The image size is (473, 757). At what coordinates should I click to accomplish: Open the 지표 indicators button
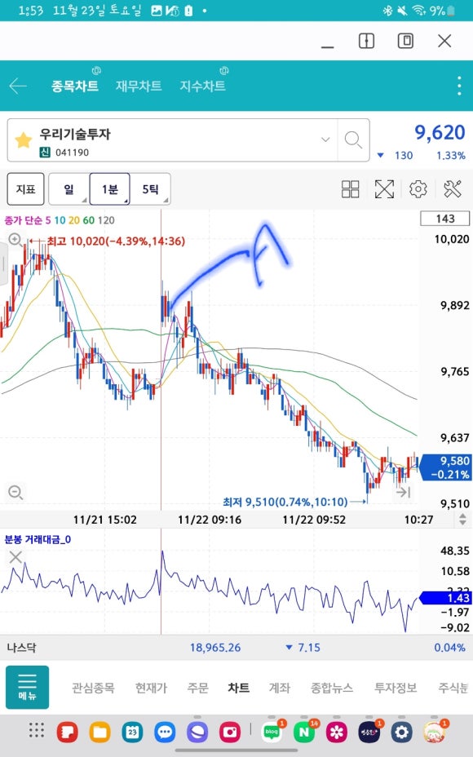pyautogui.click(x=25, y=189)
